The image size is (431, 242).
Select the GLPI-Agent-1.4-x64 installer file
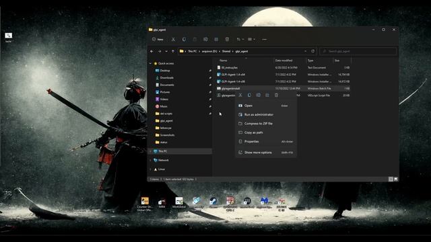[x=283, y=75]
